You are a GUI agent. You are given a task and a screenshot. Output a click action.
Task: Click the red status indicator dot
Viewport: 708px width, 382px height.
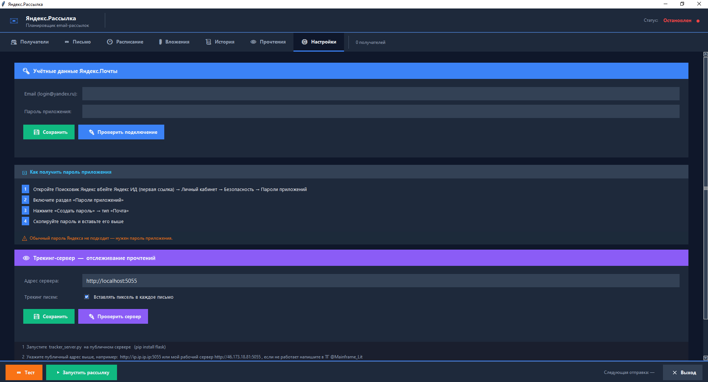point(698,21)
